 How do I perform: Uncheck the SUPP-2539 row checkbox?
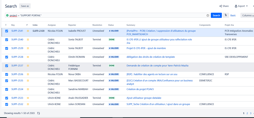pos(7,48)
